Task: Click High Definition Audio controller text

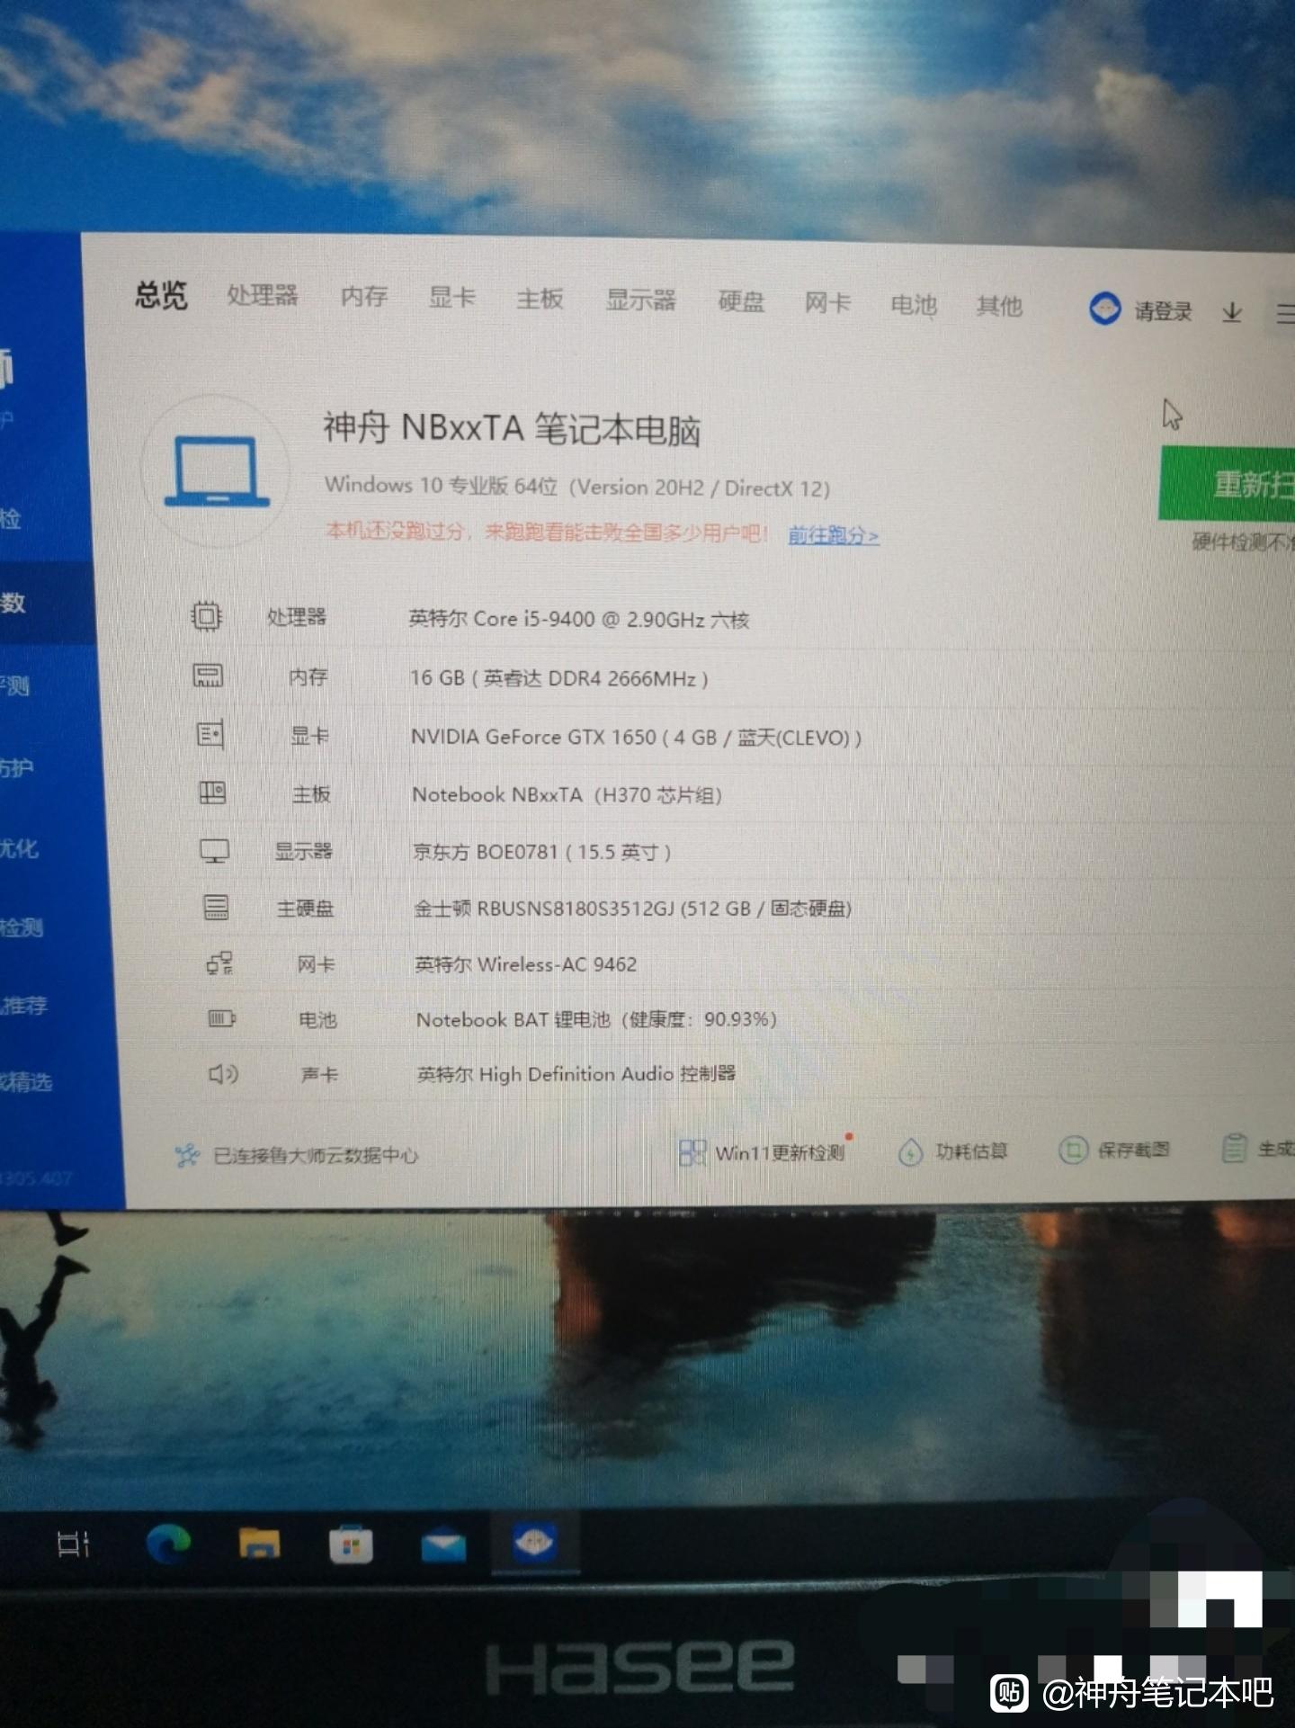Action: (x=576, y=1074)
